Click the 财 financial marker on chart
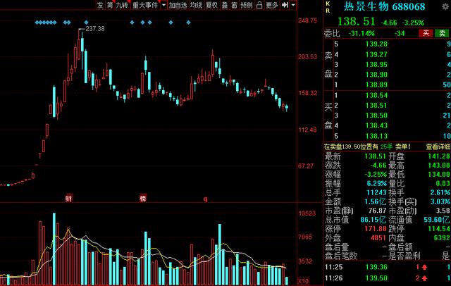 click(x=68, y=198)
